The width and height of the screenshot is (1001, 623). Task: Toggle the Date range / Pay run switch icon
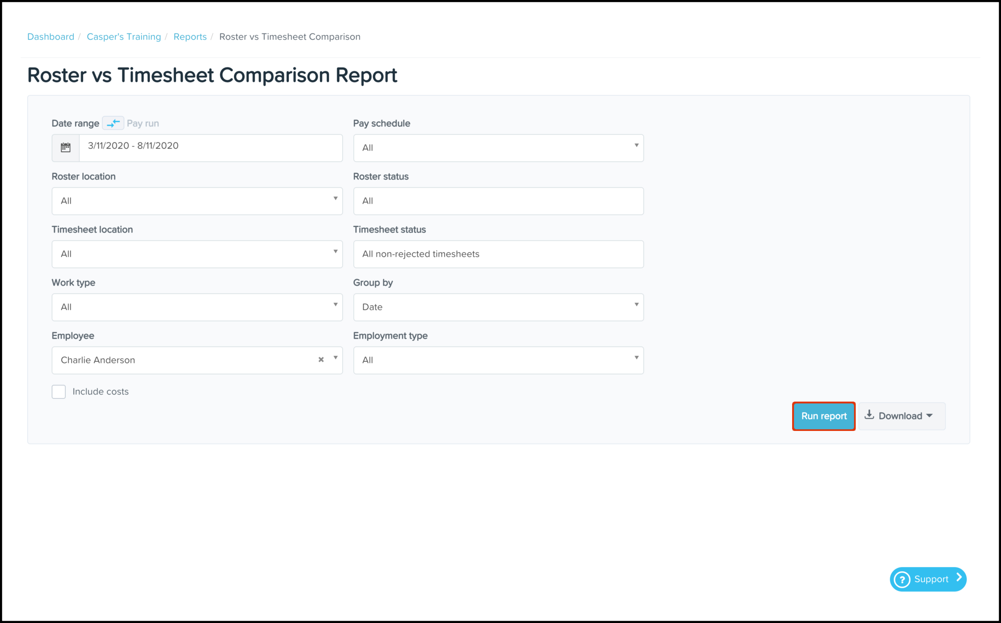click(113, 123)
